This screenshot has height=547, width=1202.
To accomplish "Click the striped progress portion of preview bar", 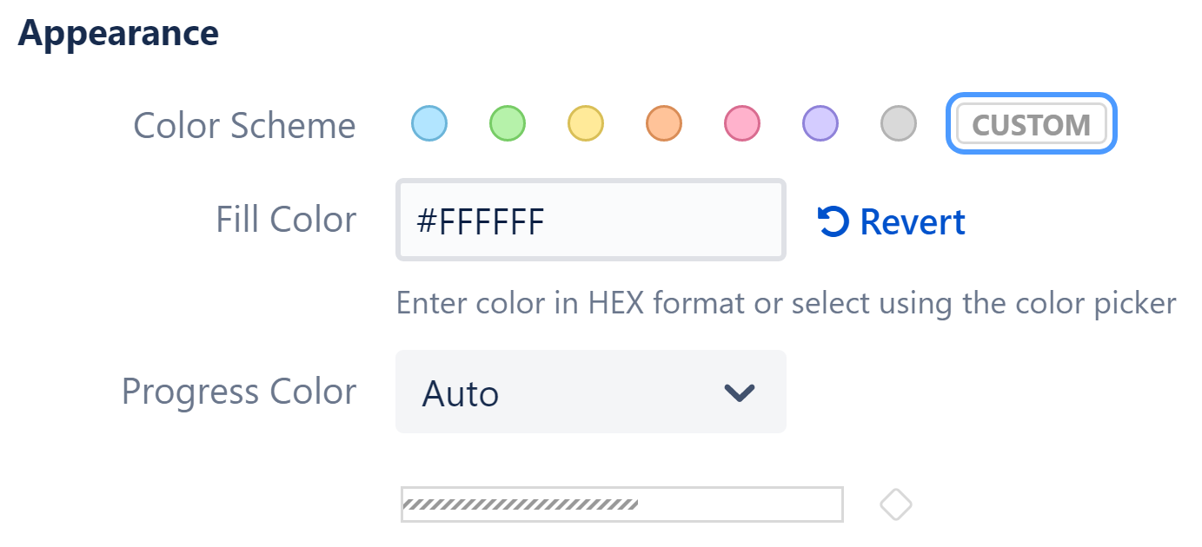I will coord(520,504).
